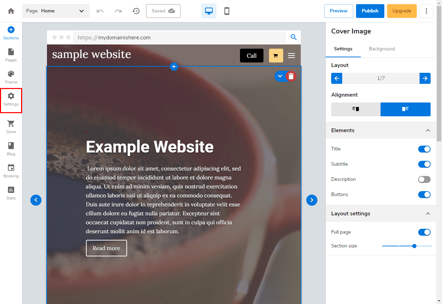Open the Page: Home dropdown
Screen dimensions: 442x304
pyautogui.click(x=56, y=11)
